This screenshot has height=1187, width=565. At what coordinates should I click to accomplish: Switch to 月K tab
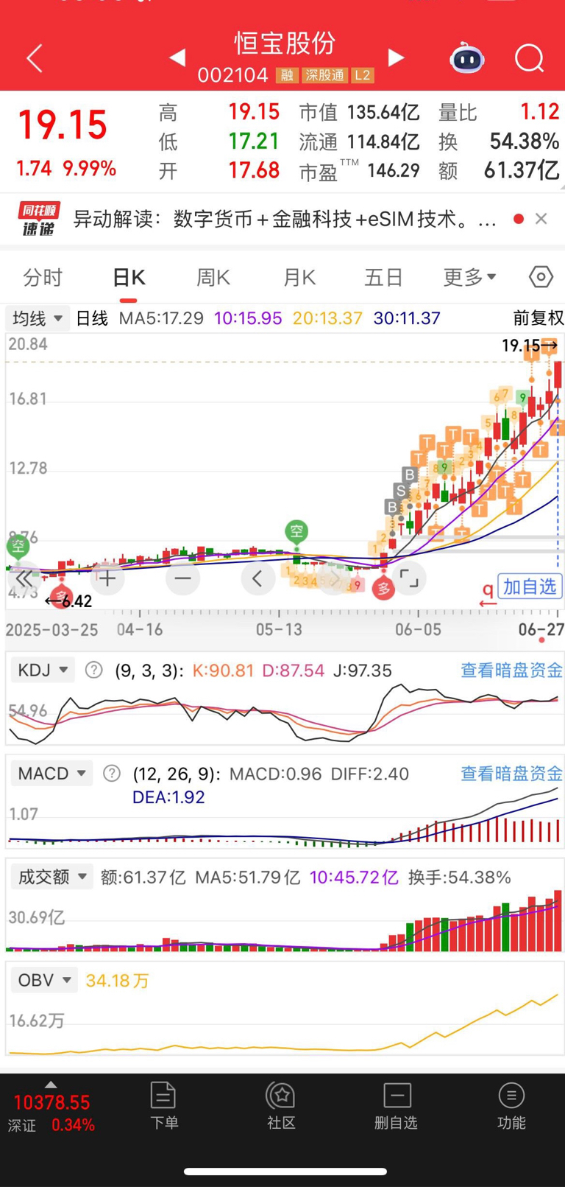click(x=299, y=278)
